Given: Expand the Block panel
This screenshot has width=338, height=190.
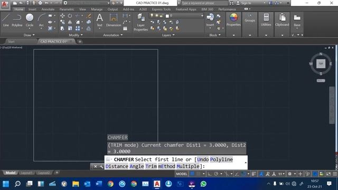Looking at the screenshot, I should coord(215,35).
